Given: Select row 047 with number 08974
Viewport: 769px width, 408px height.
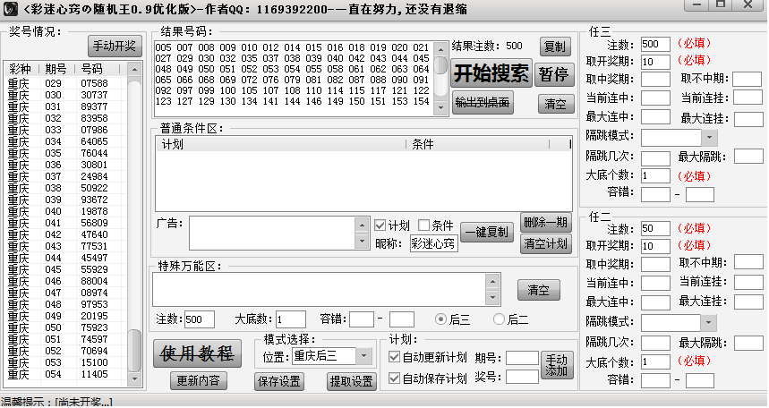Looking at the screenshot, I should coord(65,293).
